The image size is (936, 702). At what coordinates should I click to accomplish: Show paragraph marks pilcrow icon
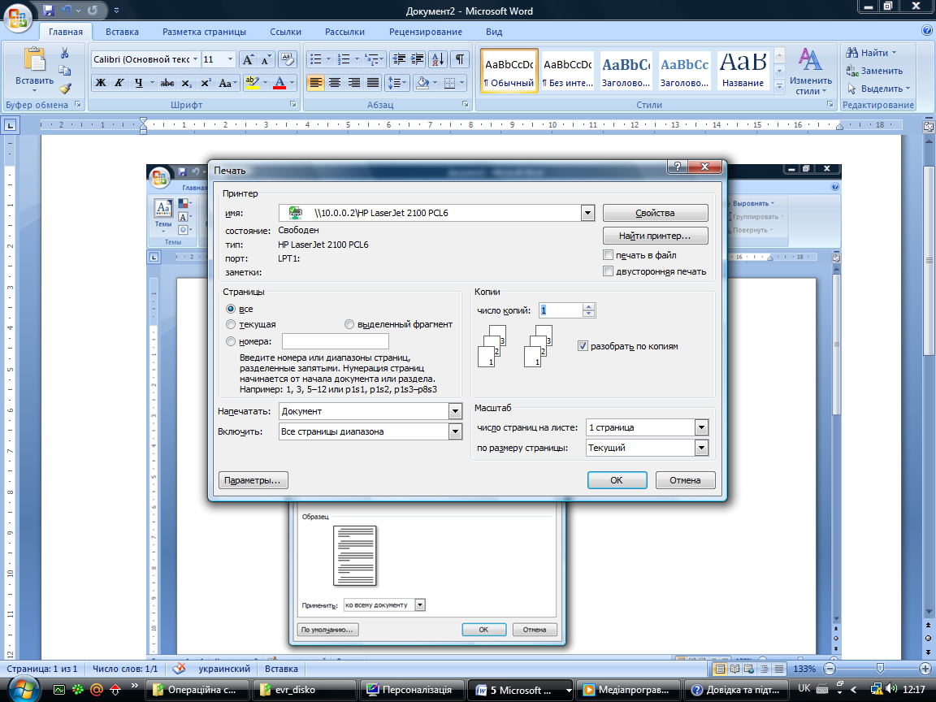(x=460, y=59)
